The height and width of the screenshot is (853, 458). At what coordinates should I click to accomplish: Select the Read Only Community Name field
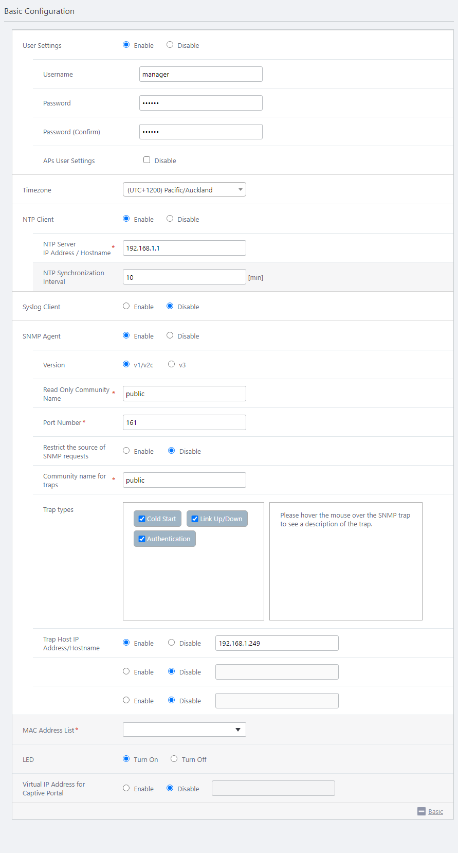184,394
